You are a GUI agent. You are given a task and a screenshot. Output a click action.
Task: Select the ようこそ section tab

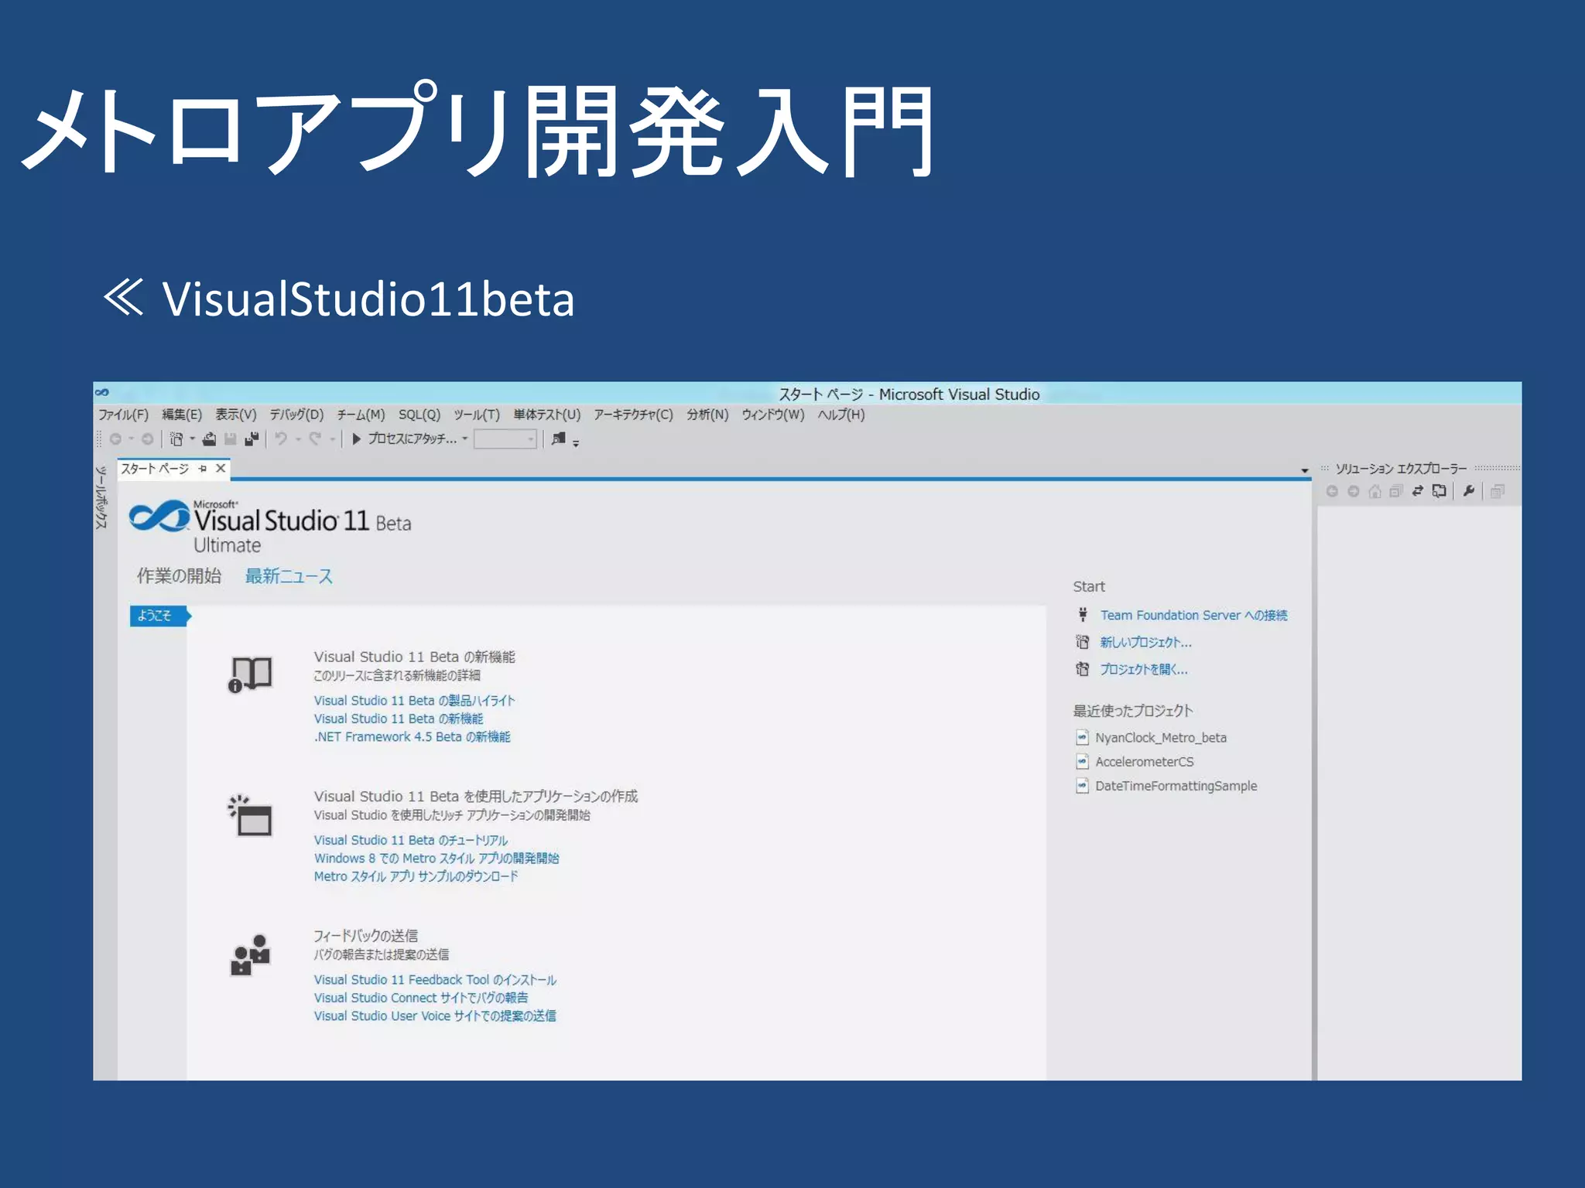pos(159,616)
